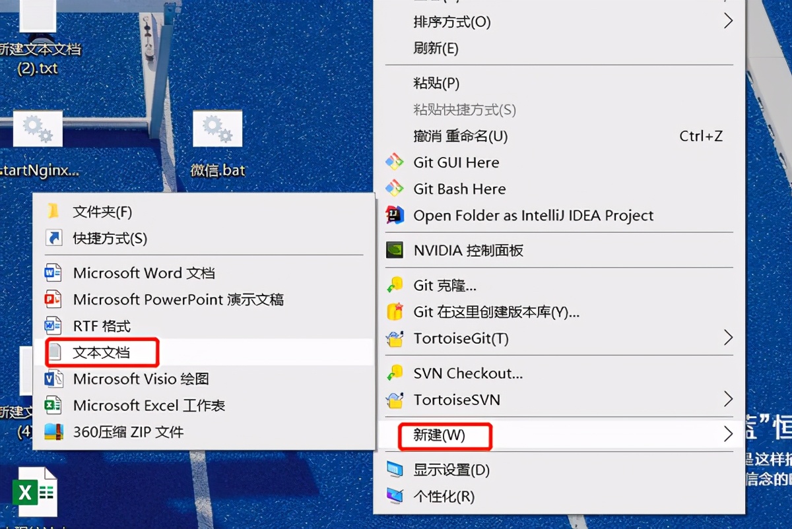Expand the 新建(W) submenu
The height and width of the screenshot is (529, 792).
pos(445,436)
